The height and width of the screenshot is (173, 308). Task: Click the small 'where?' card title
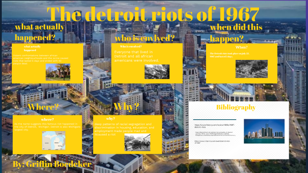[x=47, y=119]
